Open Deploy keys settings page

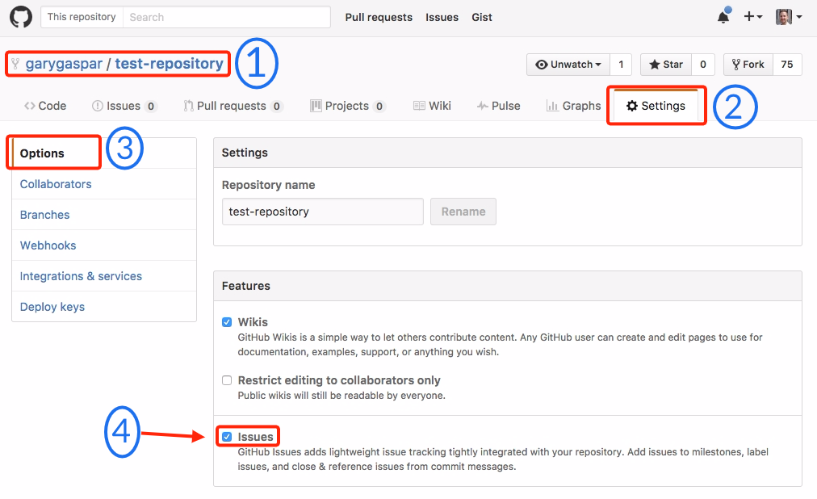[104, 307]
